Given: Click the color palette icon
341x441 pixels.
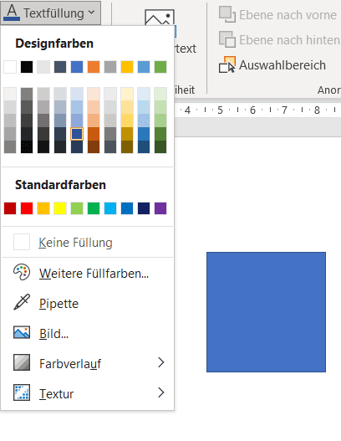Looking at the screenshot, I should tap(22, 272).
